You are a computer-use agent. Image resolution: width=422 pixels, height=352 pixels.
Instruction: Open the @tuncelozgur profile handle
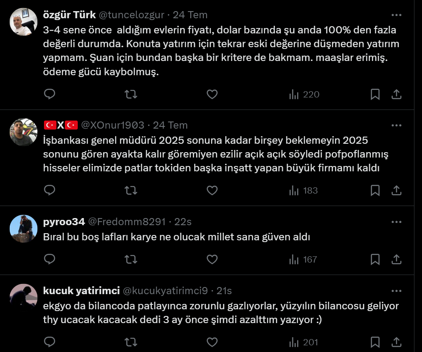[x=131, y=15]
